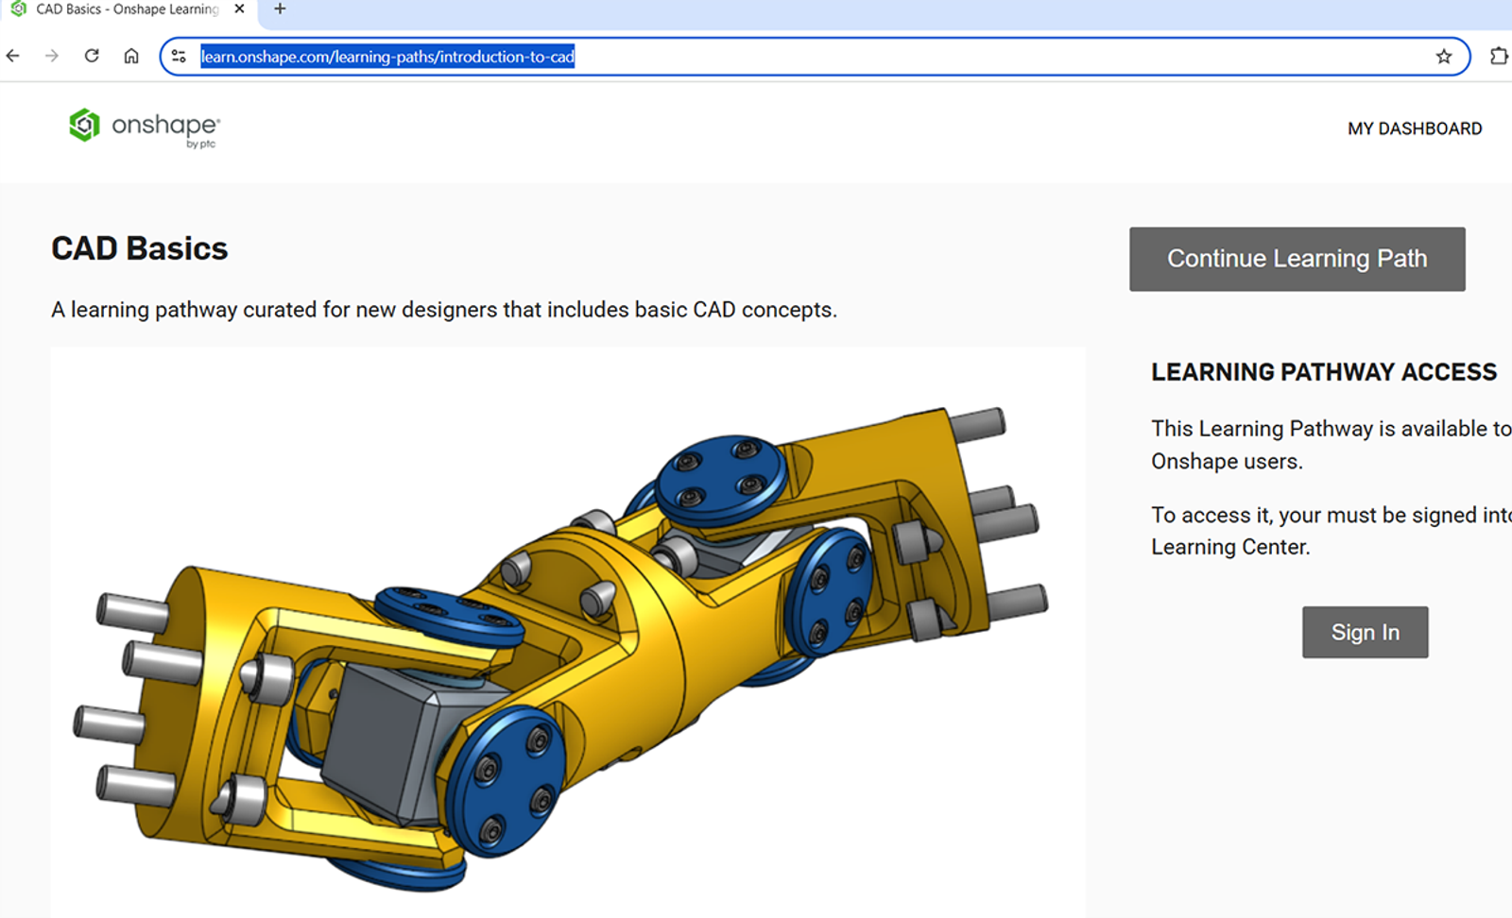Click the Onshape hexagon logo
This screenshot has height=918, width=1512.
pyautogui.click(x=84, y=126)
